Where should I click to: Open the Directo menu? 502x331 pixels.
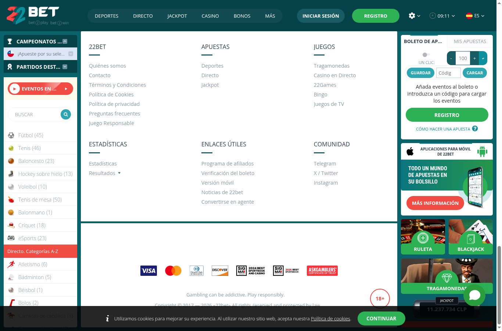pyautogui.click(x=143, y=16)
